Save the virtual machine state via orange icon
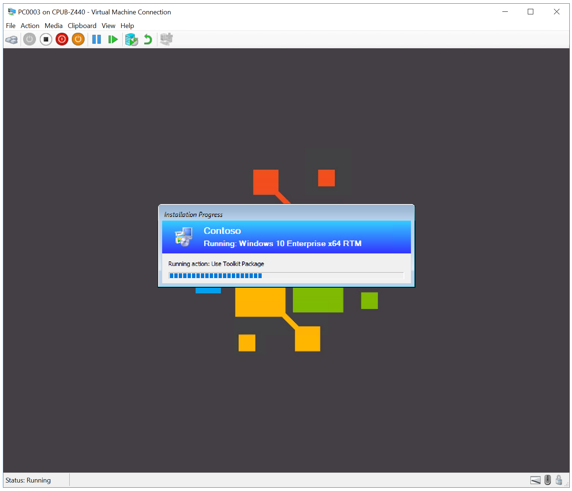This screenshot has width=572, height=491. click(78, 39)
